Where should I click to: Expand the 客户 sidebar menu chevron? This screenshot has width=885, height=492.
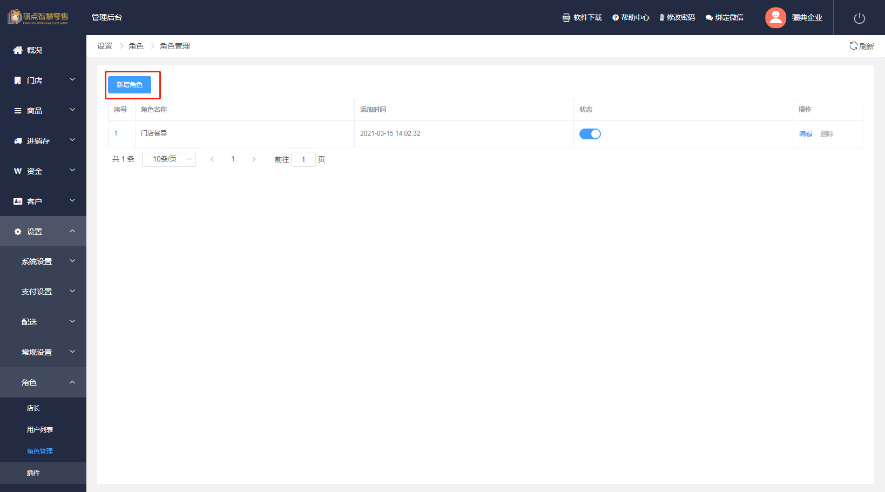[72, 201]
